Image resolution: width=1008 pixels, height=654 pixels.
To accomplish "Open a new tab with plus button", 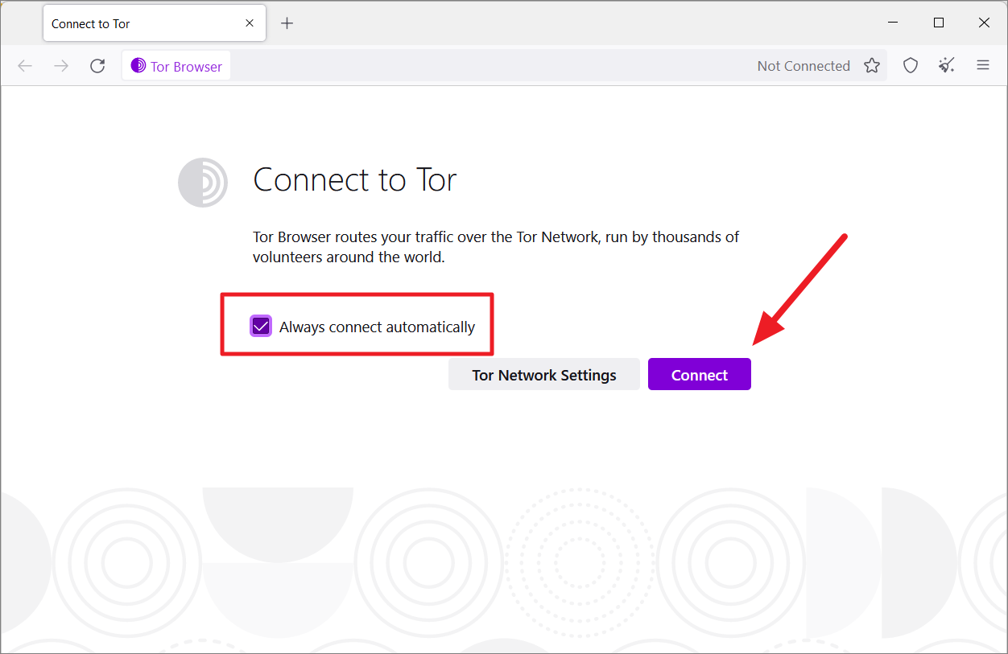I will 287,23.
